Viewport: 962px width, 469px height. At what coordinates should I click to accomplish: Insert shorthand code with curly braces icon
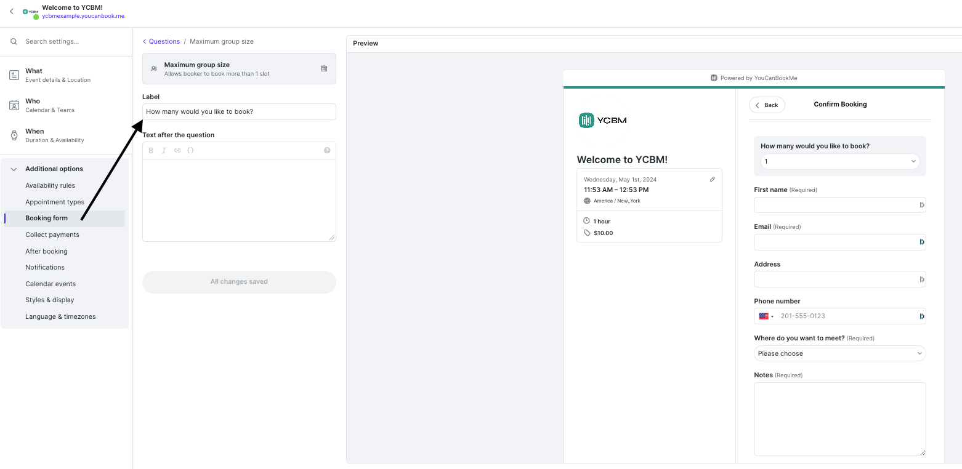point(190,151)
